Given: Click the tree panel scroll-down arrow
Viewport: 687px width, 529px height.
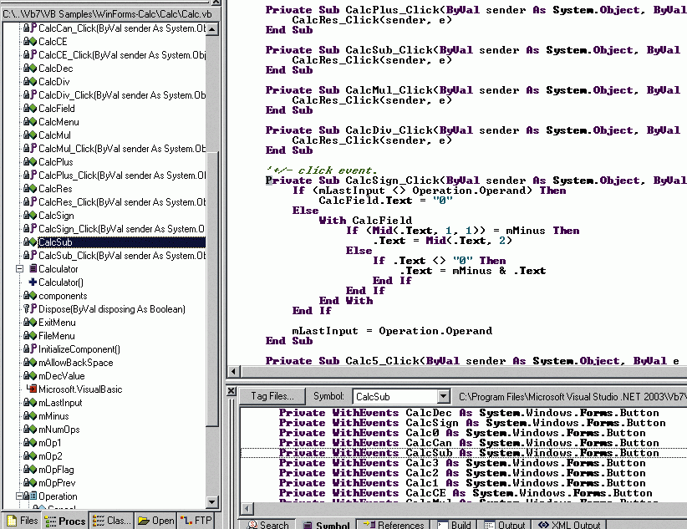Looking at the screenshot, I should pyautogui.click(x=211, y=501).
